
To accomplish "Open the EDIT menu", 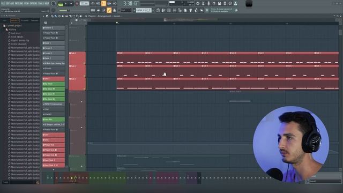I will (8, 4).
